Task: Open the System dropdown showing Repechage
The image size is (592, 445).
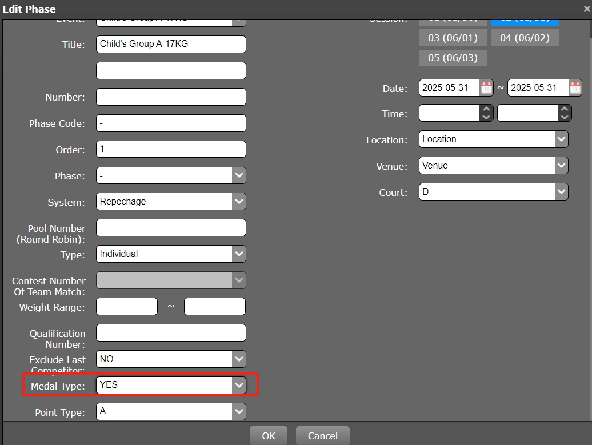Action: click(x=239, y=201)
